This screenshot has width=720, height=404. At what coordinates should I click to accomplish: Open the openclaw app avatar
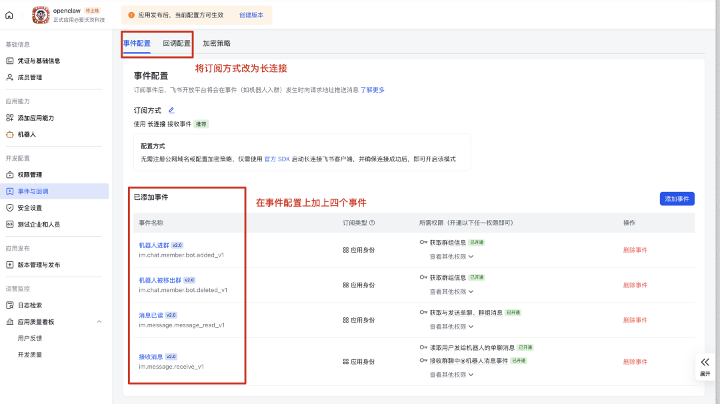[x=40, y=15]
